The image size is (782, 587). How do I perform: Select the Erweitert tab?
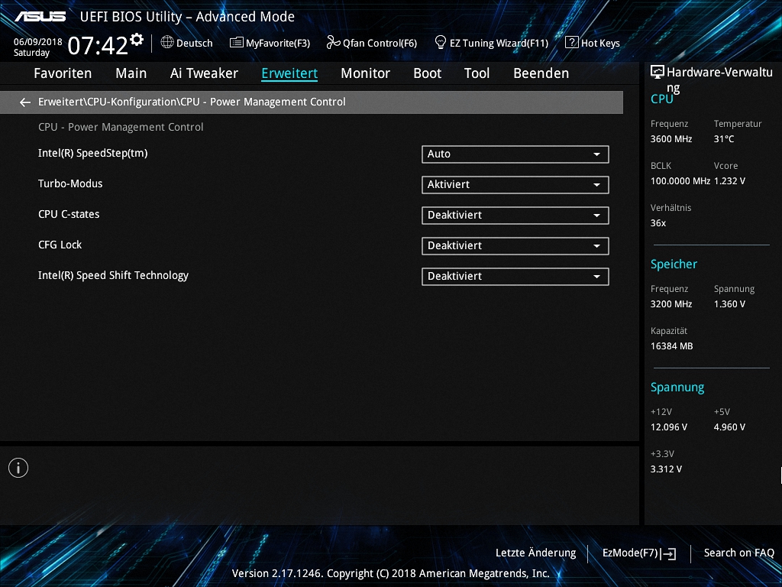click(x=289, y=73)
